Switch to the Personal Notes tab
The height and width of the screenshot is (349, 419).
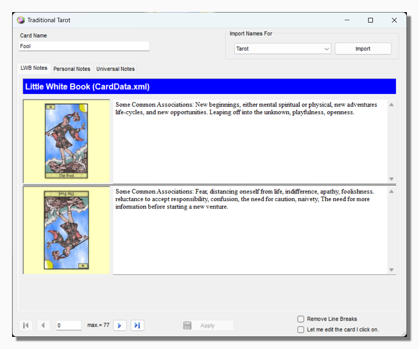[x=72, y=69]
